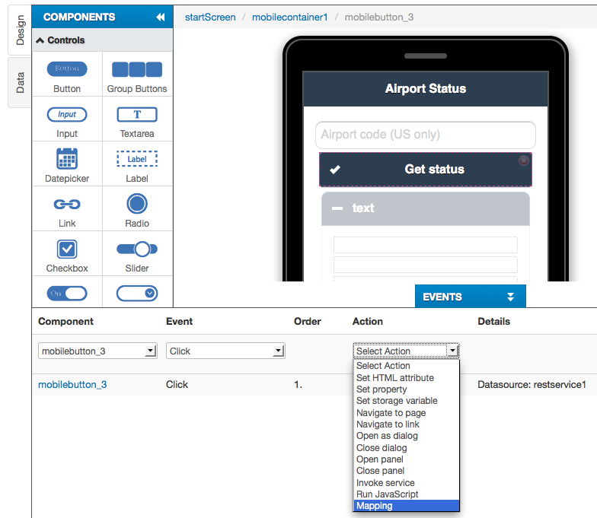The height and width of the screenshot is (518, 597).
Task: Click the Get status button in preview
Action: click(x=426, y=169)
